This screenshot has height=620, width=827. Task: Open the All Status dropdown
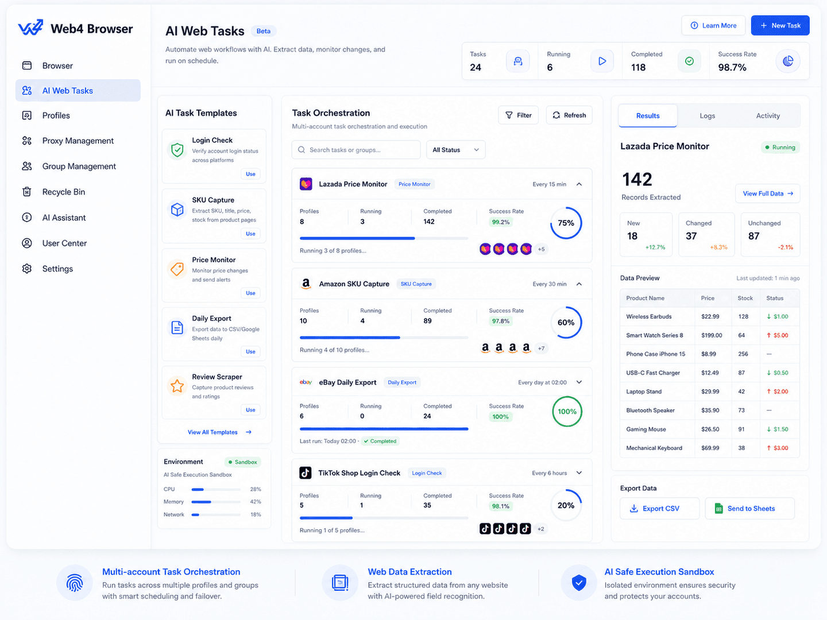(x=456, y=150)
